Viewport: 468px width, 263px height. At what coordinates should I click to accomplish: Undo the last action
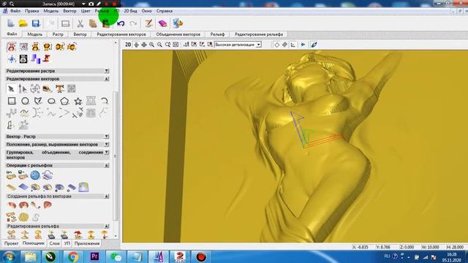[x=121, y=23]
